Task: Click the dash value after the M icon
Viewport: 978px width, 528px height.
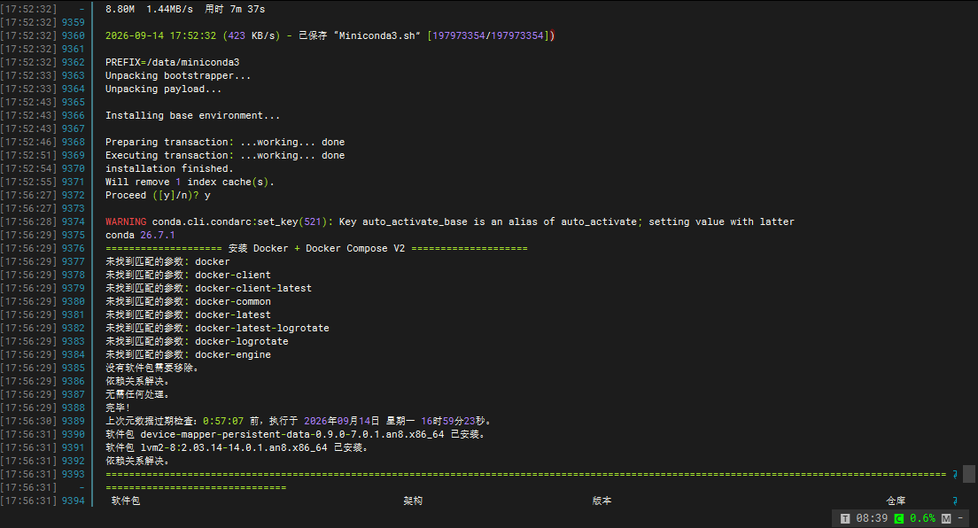Action: pos(960,518)
